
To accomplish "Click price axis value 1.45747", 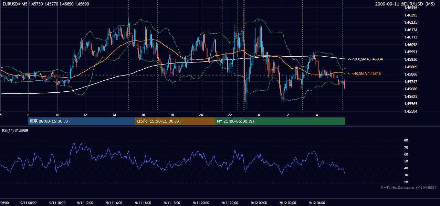I will click(x=411, y=82).
